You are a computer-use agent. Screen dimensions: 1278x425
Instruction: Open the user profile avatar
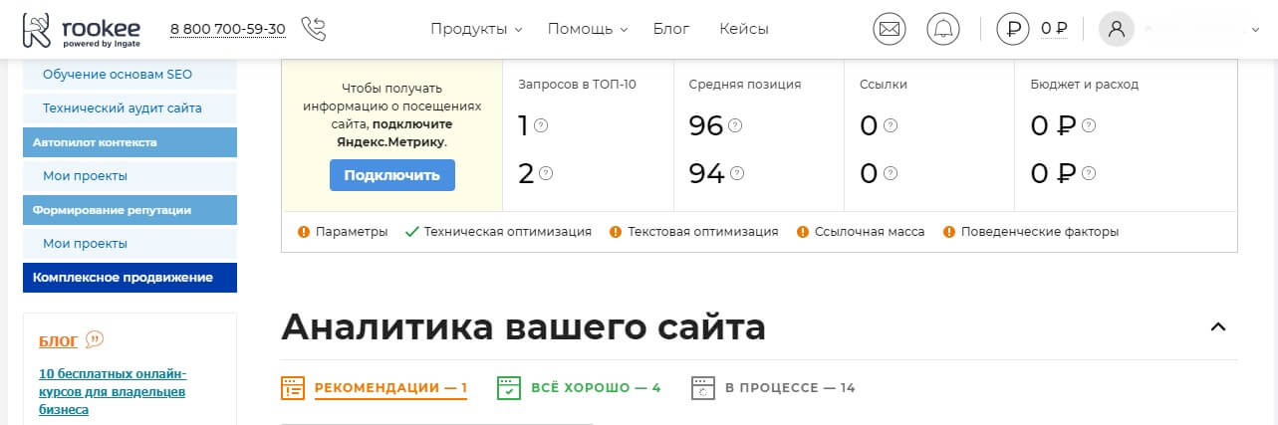click(x=1116, y=29)
